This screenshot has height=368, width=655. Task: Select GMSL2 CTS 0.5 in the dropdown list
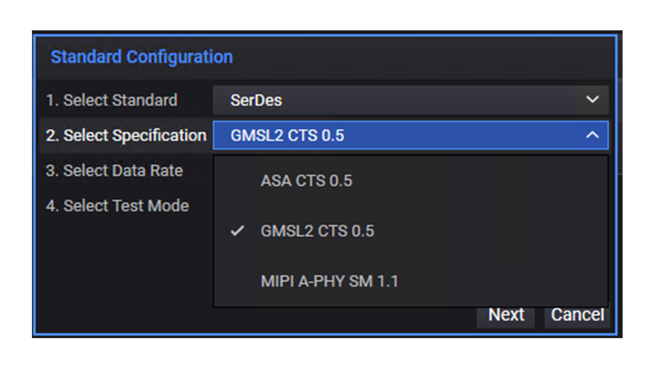pos(317,231)
